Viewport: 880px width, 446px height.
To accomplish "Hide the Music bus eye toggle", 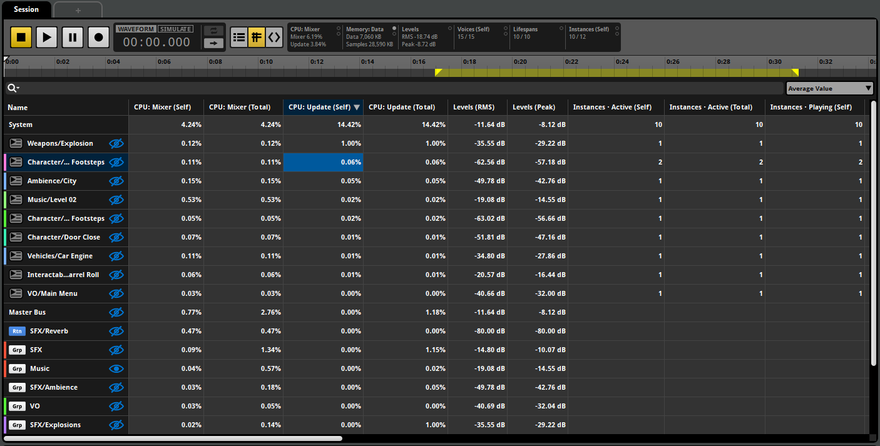I will tap(116, 368).
